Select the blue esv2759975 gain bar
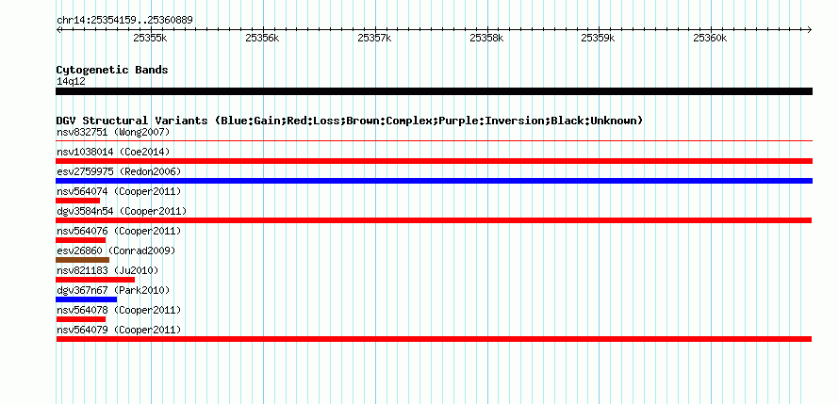 (434, 181)
